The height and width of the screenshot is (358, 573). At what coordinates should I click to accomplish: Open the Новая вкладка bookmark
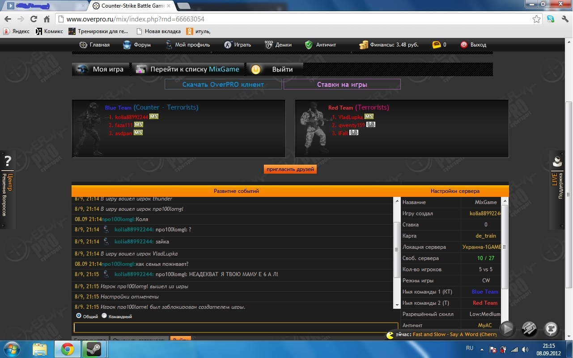[x=159, y=31]
